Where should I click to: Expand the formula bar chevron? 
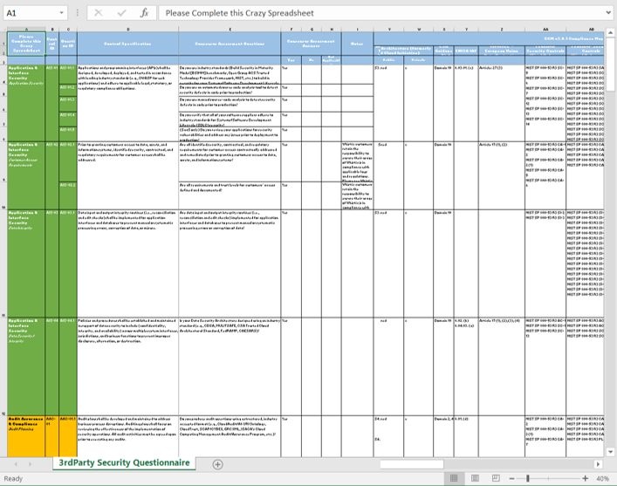pyautogui.click(x=608, y=13)
